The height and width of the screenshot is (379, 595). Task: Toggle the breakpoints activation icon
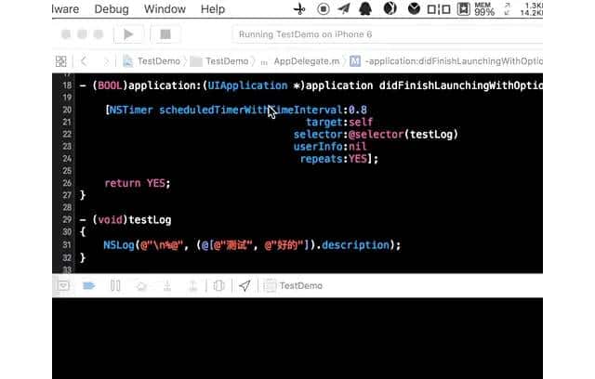click(x=89, y=286)
